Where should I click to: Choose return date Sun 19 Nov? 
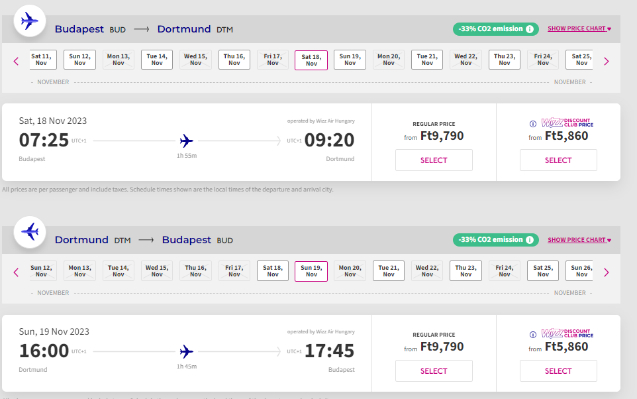pos(311,271)
